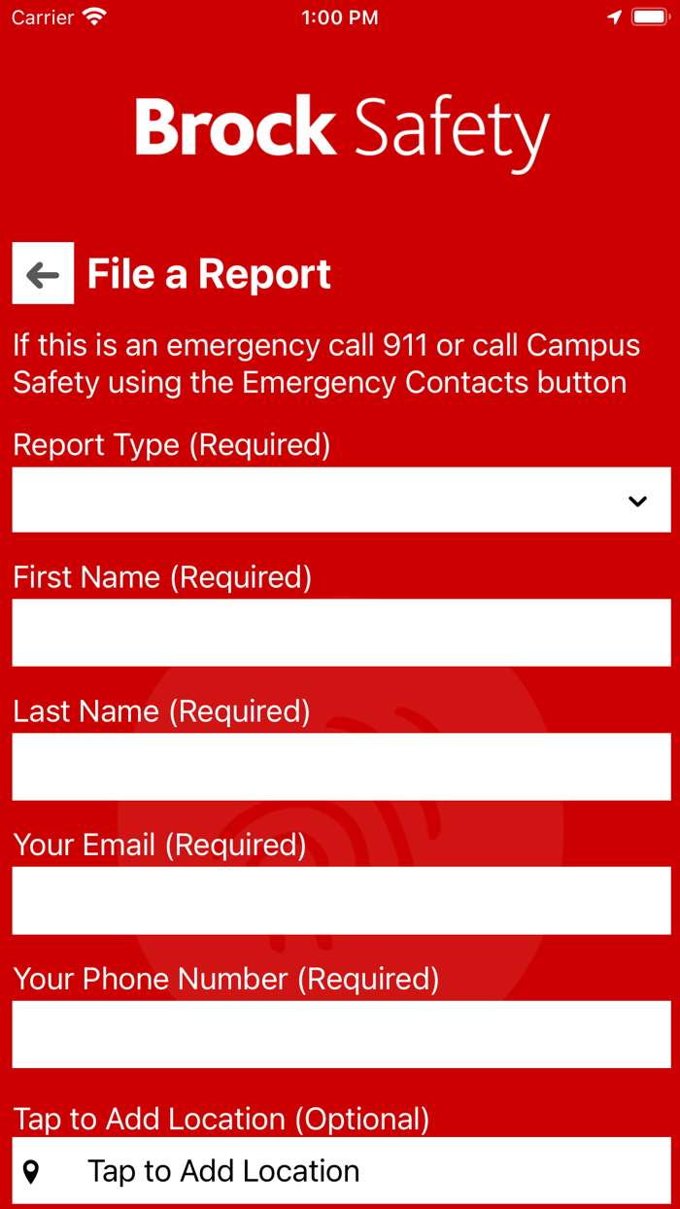Select the Report Type (Required) label
Viewport: 680px width, 1209px height.
171,444
